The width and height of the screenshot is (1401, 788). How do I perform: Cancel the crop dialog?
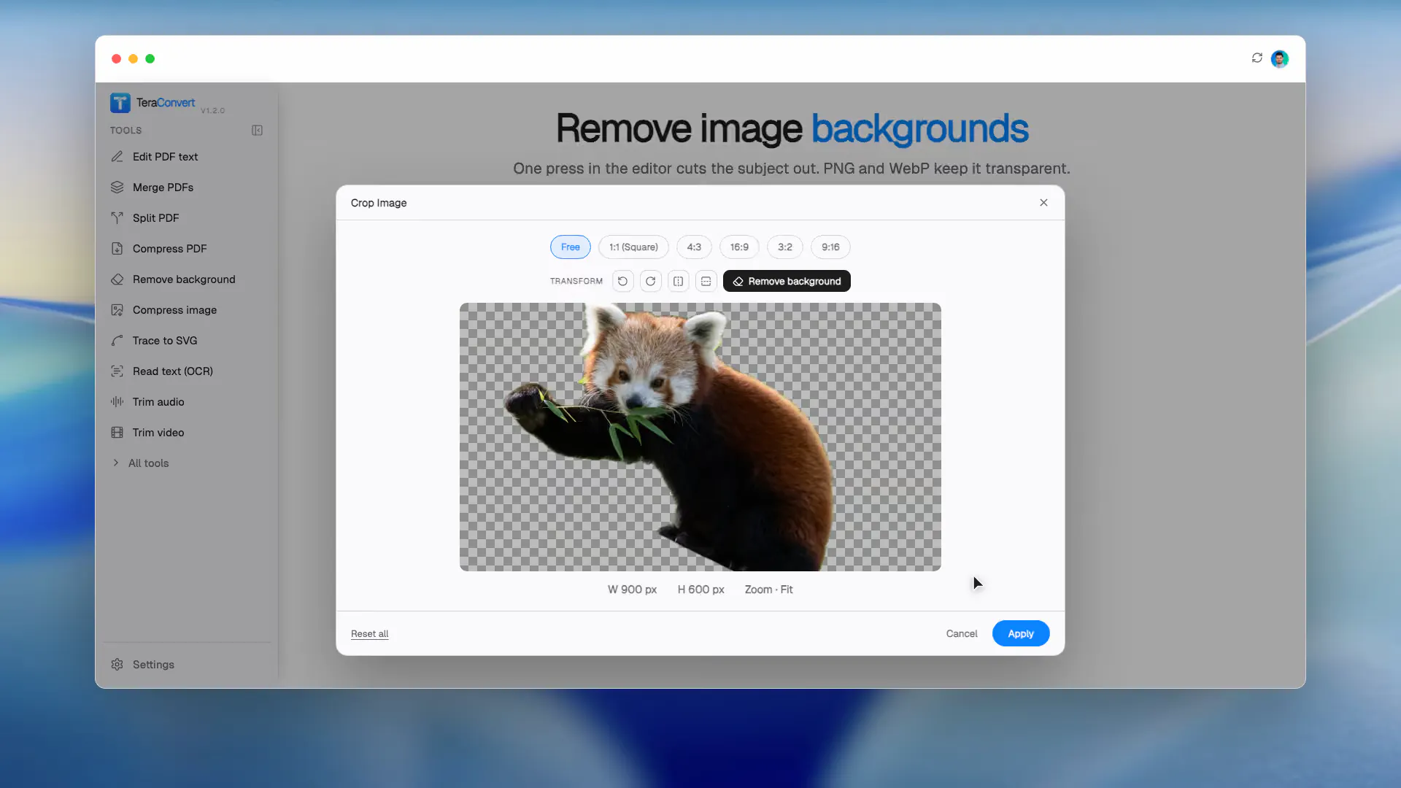tap(961, 633)
